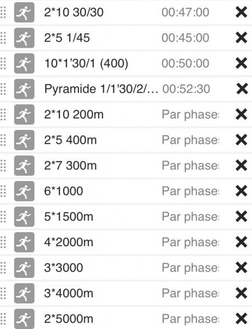Click the drag handle beside Pyramide workout
The image size is (252, 329).
[3, 89]
